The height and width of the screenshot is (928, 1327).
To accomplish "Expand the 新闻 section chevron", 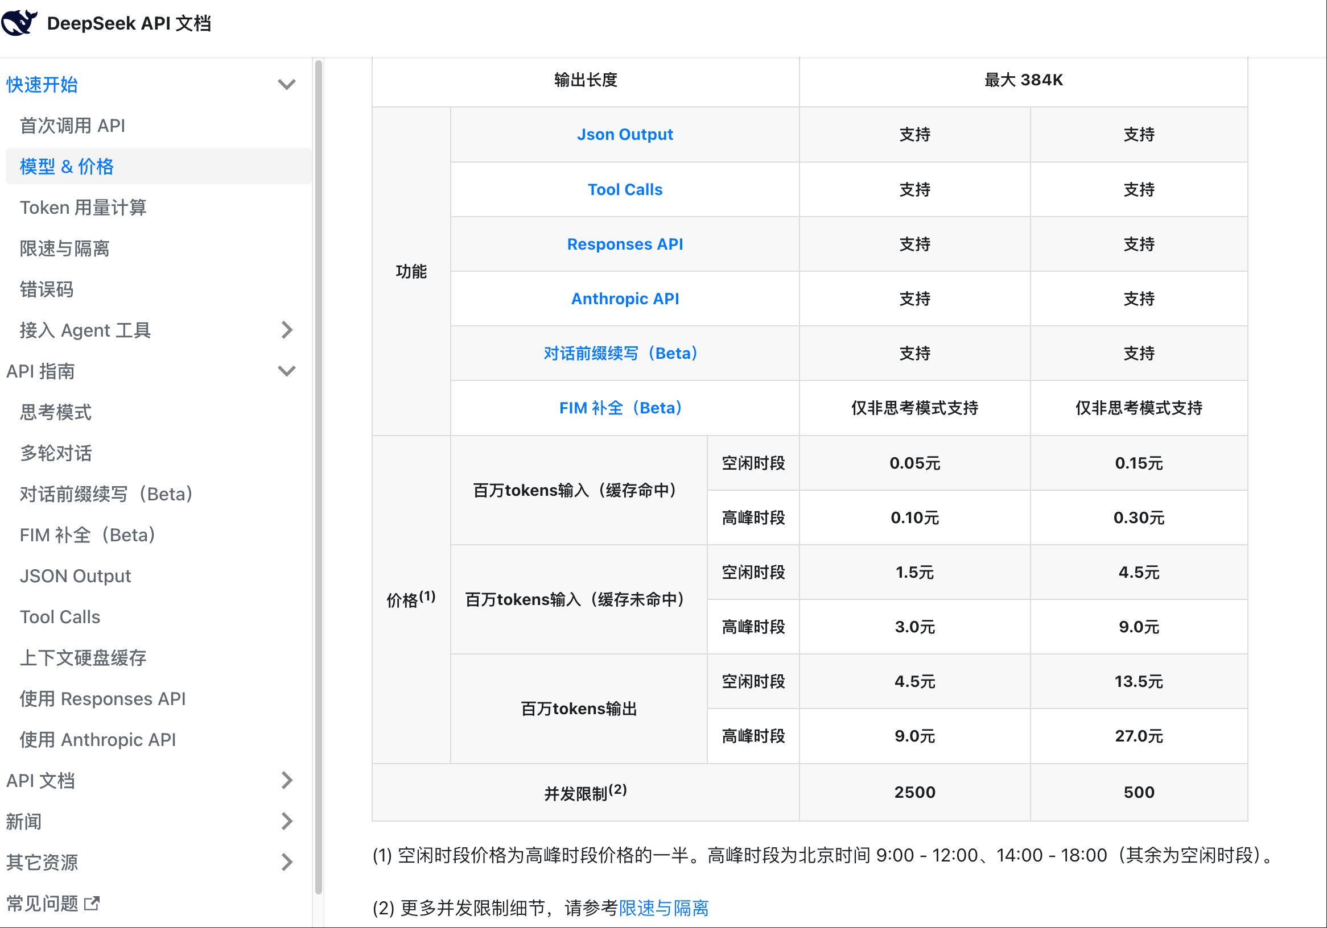I will (x=287, y=821).
